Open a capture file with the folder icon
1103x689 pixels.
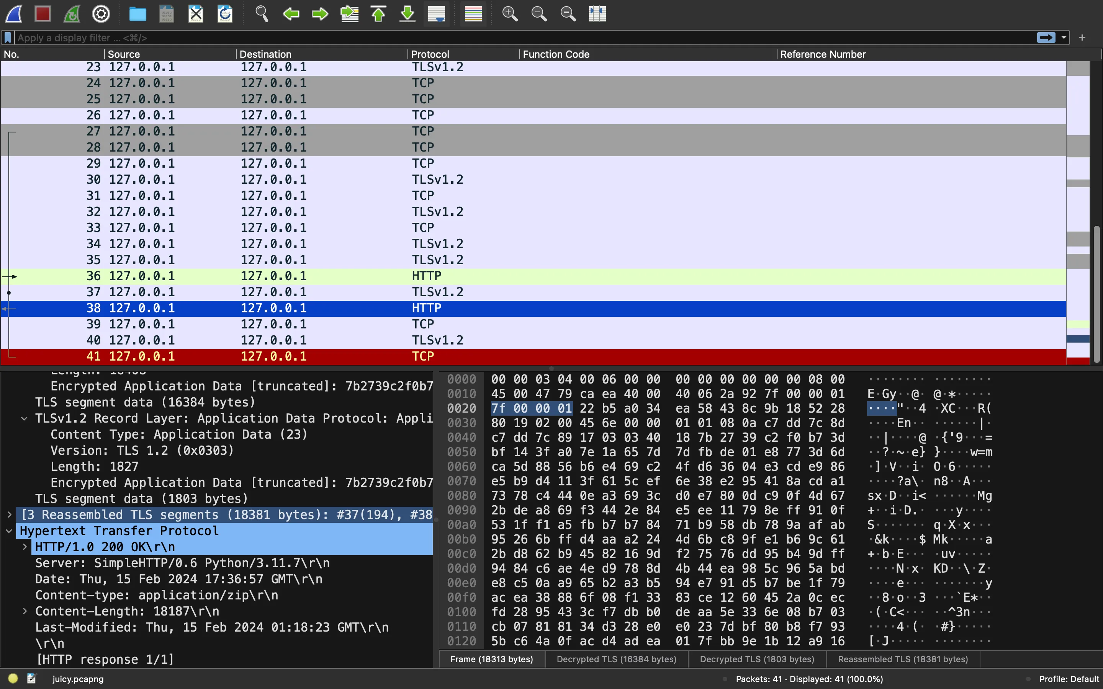click(137, 14)
